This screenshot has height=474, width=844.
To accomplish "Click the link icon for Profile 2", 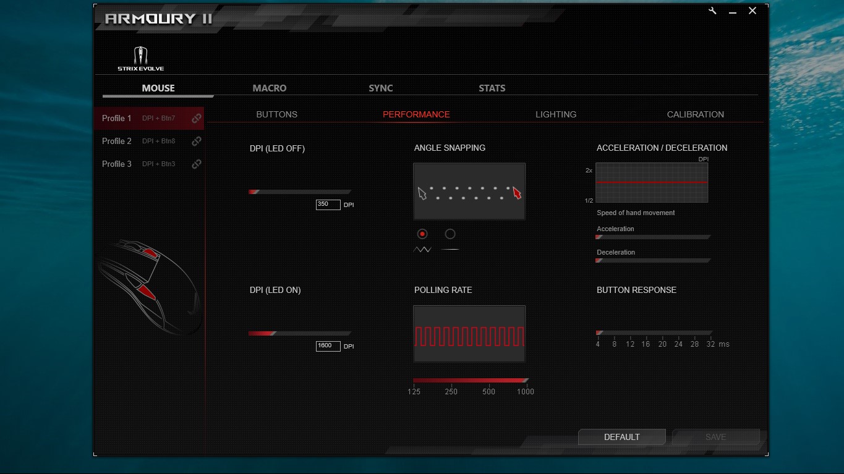I will (x=196, y=141).
